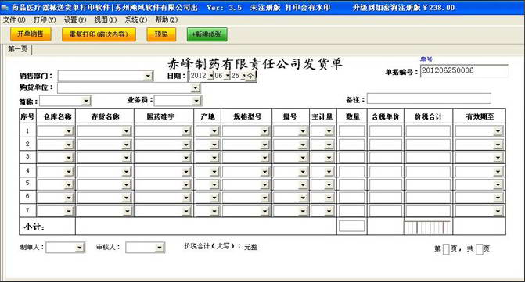Open the 文件 menu

pos(14,20)
